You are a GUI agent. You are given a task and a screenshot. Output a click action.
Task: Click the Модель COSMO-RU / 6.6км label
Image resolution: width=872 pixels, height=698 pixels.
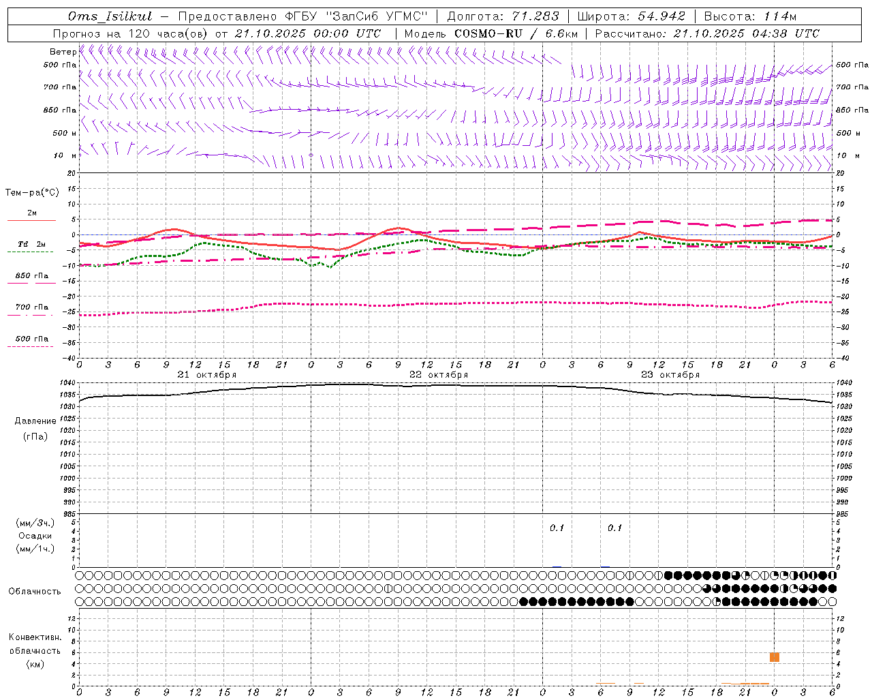(x=490, y=33)
